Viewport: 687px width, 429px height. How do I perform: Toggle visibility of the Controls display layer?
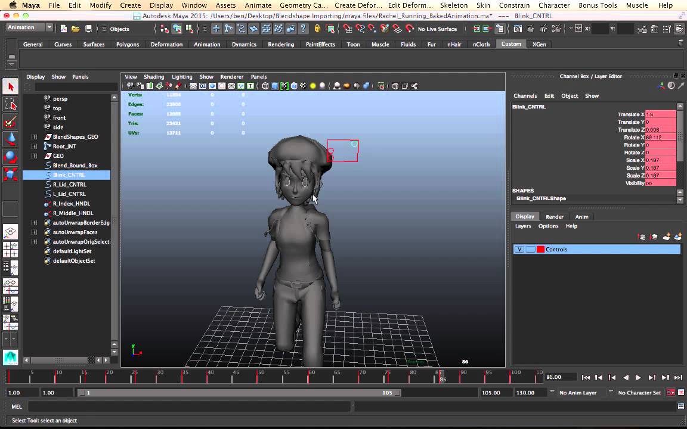point(519,249)
